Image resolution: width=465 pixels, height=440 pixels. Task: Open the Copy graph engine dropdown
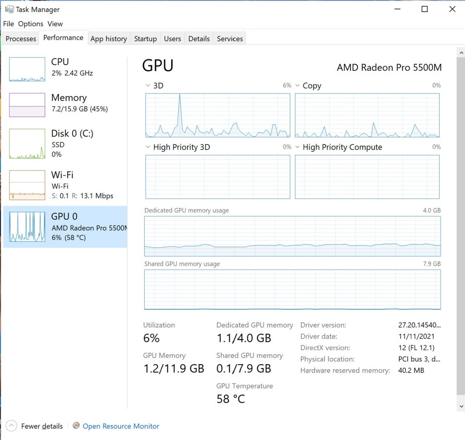point(297,85)
